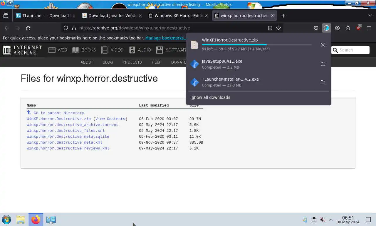This screenshot has width=376, height=226.
Task: Open ABOUT navigation link
Action: coord(87,62)
